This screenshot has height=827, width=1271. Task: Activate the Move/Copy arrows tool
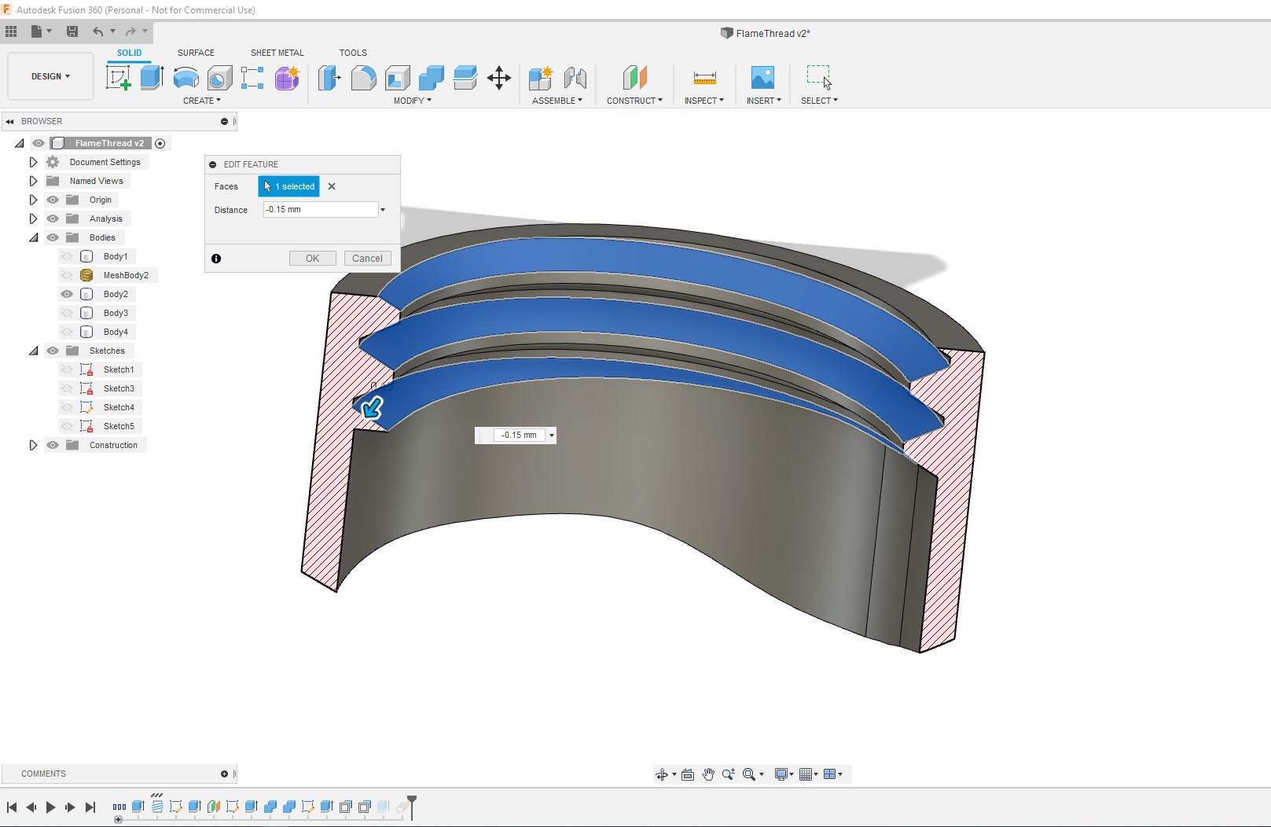pyautogui.click(x=499, y=78)
